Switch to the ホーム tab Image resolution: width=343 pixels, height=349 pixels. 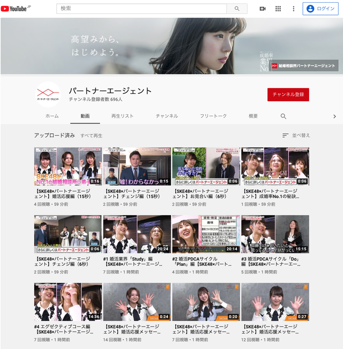52,116
